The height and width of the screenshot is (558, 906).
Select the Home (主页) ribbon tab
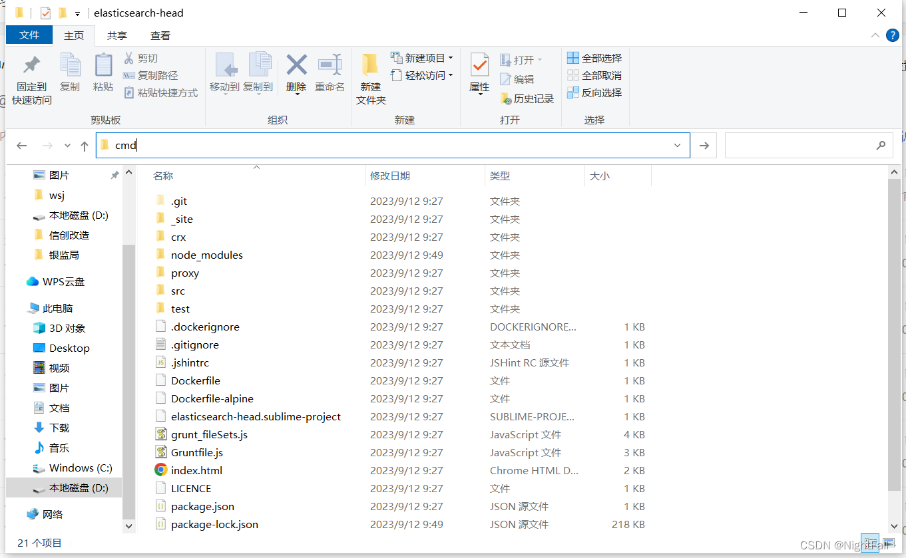(x=74, y=35)
